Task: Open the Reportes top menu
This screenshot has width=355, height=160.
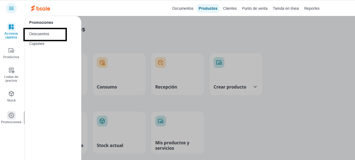Action: click(312, 8)
